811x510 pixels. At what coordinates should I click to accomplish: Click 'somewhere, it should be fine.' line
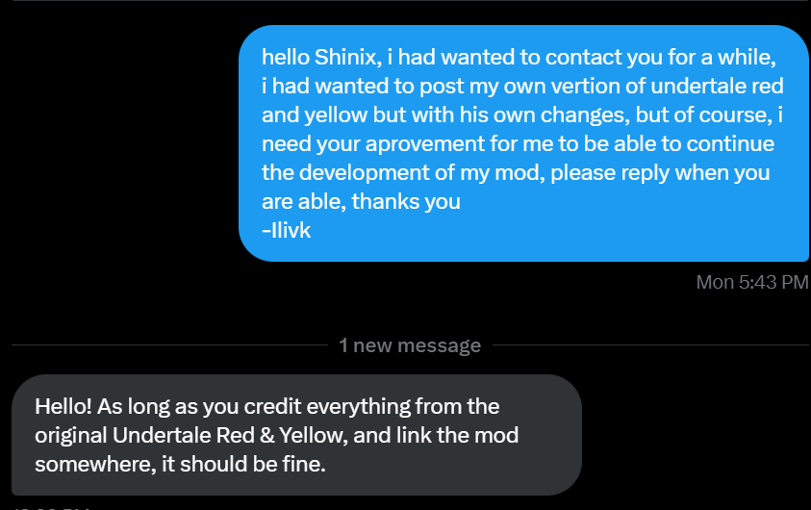click(x=181, y=464)
